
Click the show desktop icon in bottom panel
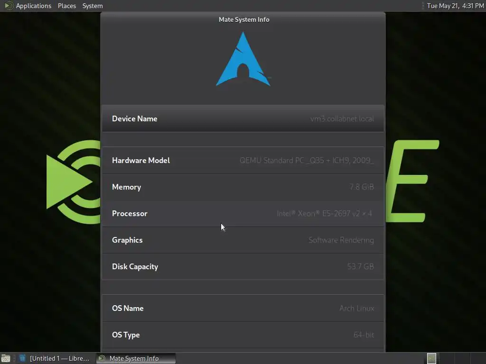click(x=6, y=358)
